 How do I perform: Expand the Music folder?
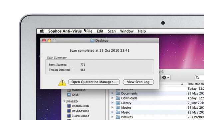112,112
